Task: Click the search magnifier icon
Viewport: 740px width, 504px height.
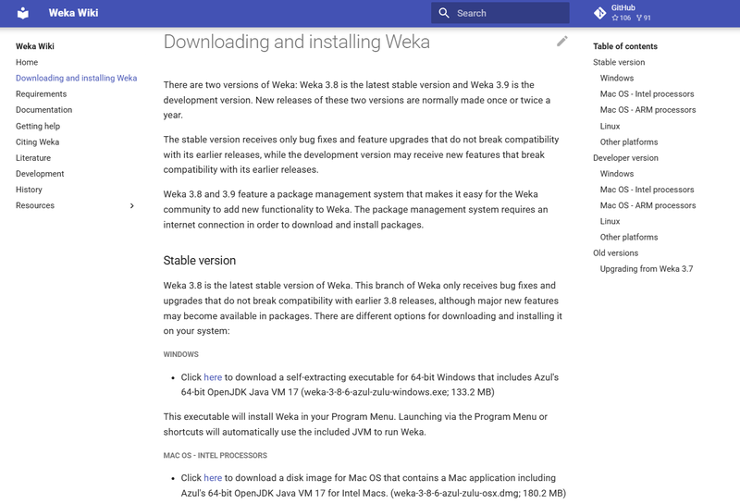Action: [444, 13]
